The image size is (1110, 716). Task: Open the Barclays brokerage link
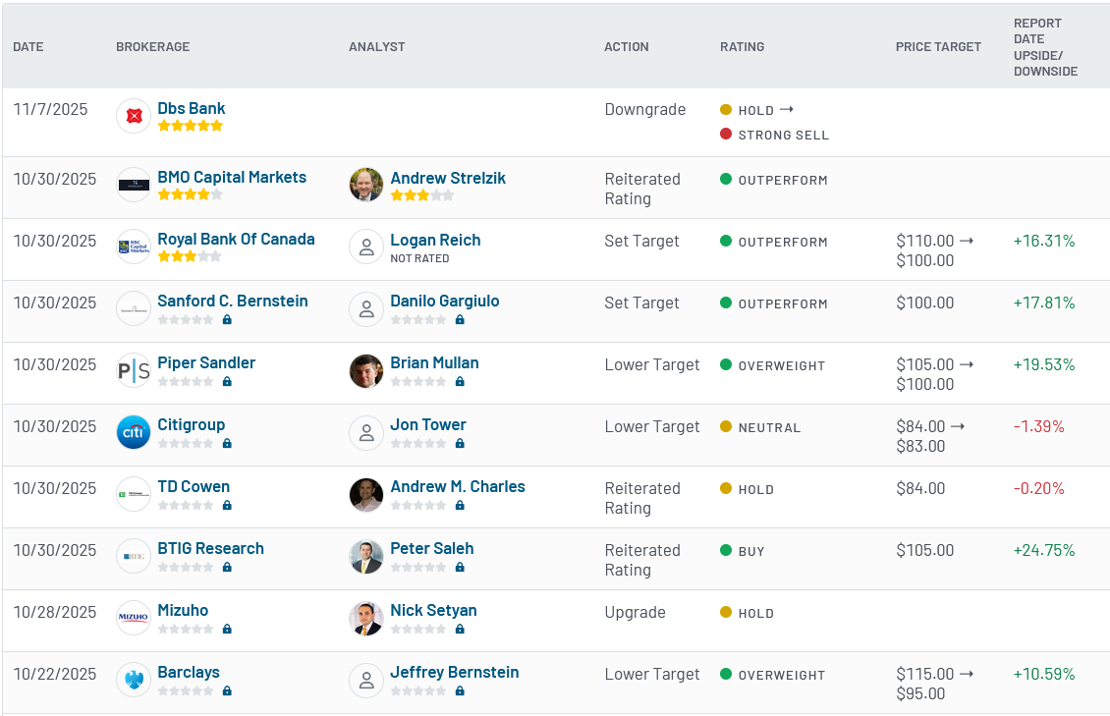(x=189, y=672)
